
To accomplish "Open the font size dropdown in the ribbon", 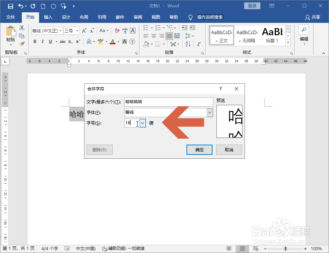I will click(x=77, y=31).
